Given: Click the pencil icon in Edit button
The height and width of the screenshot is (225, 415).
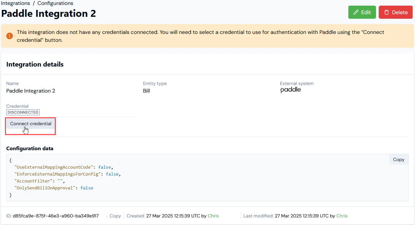Looking at the screenshot, I should pos(356,13).
